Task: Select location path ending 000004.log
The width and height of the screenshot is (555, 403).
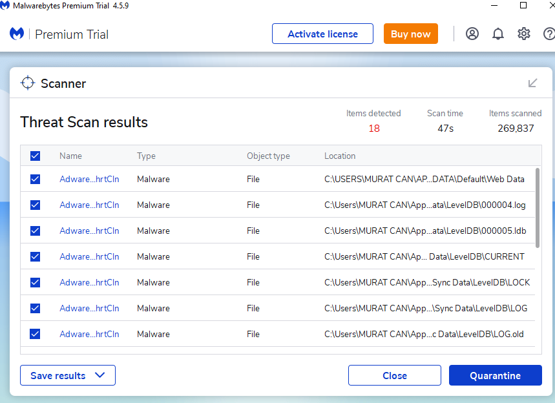Action: click(x=424, y=205)
